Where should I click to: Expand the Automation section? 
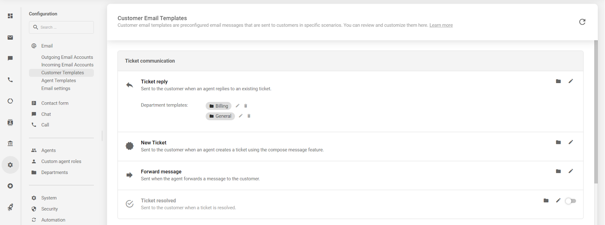pos(53,220)
